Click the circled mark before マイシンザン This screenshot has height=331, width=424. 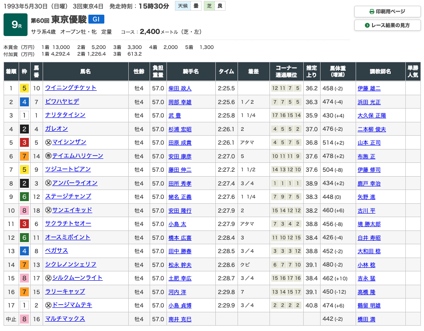pos(48,142)
